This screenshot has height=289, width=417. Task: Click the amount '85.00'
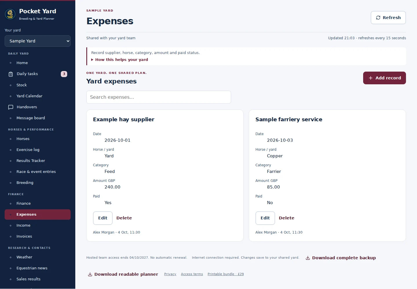pos(273,187)
